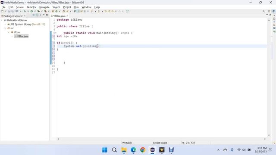Click the 9 : 24 : 137 cursor position
Image resolution: width=276 pixels, height=155 pixels.
coord(188,143)
